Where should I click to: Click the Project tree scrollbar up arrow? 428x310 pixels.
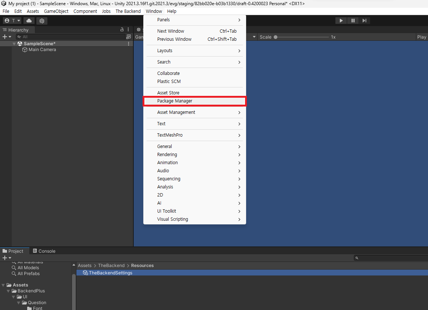pos(74,265)
